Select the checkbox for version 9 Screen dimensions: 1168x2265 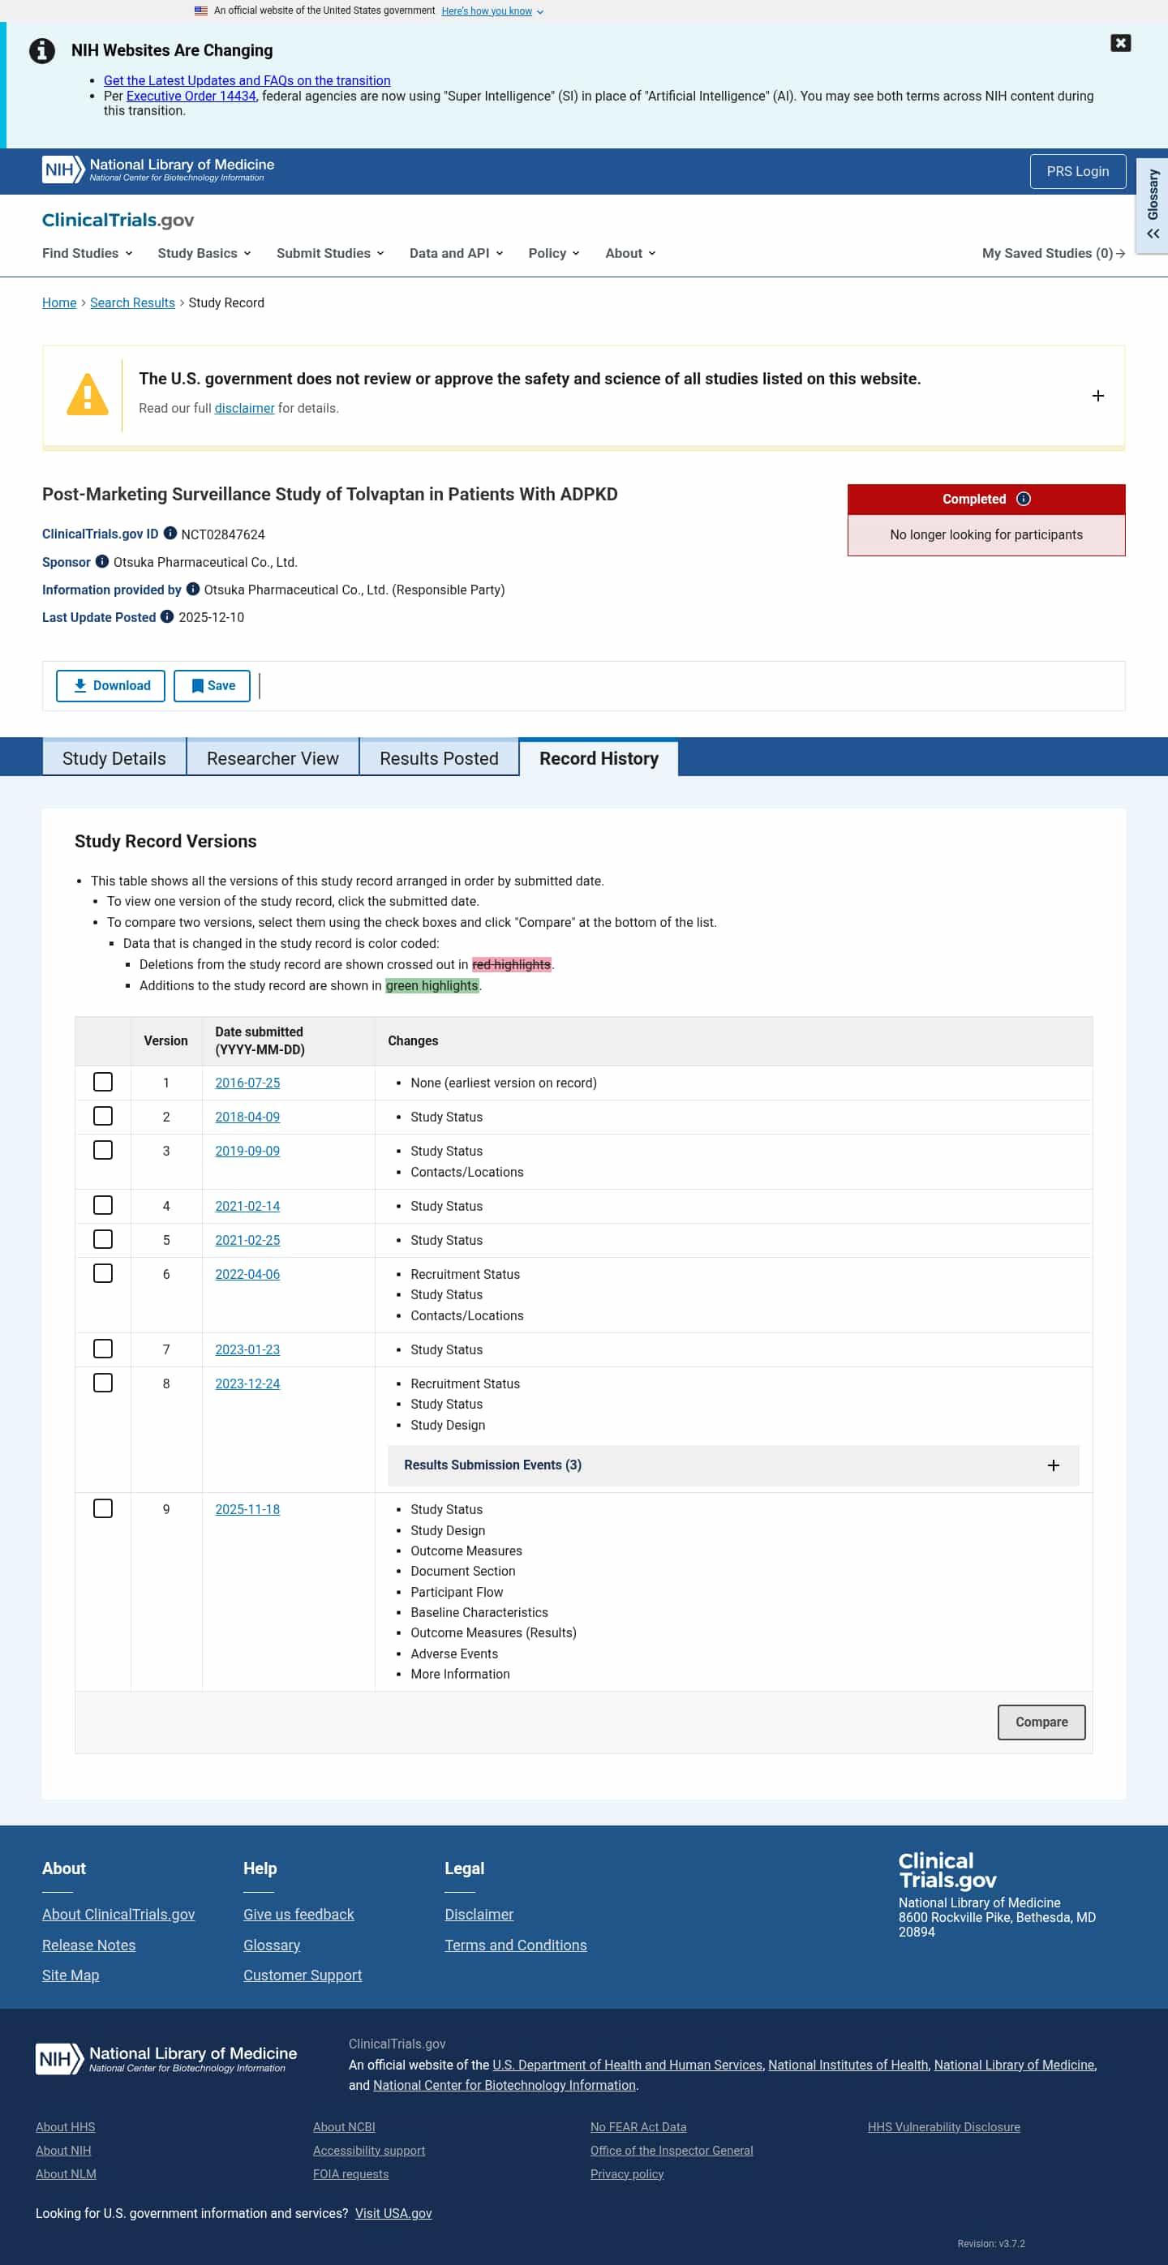click(103, 1508)
